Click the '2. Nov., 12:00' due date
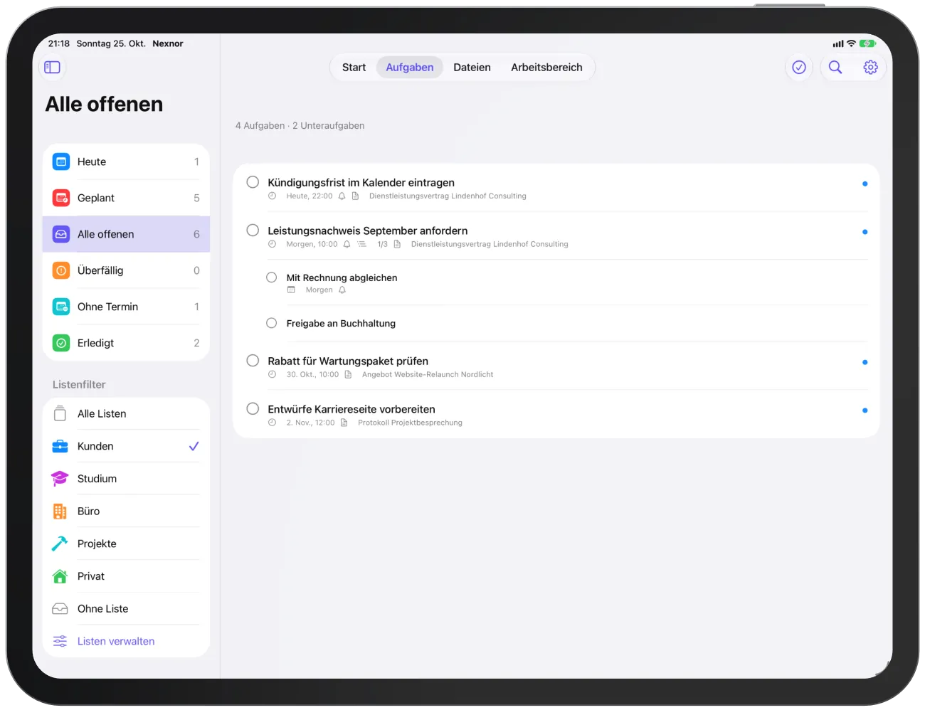Screen dimensions: 925x710 click(x=310, y=423)
